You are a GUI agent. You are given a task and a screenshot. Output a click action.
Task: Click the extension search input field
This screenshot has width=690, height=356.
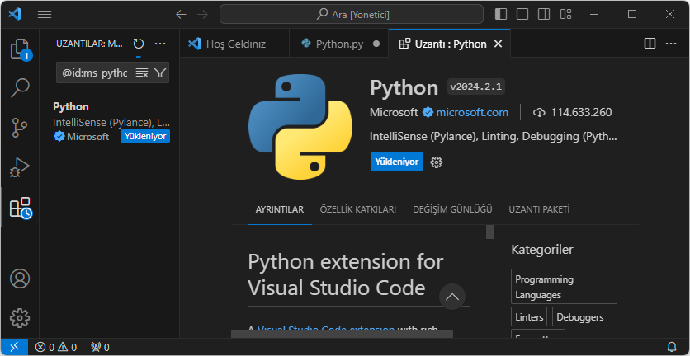click(94, 73)
